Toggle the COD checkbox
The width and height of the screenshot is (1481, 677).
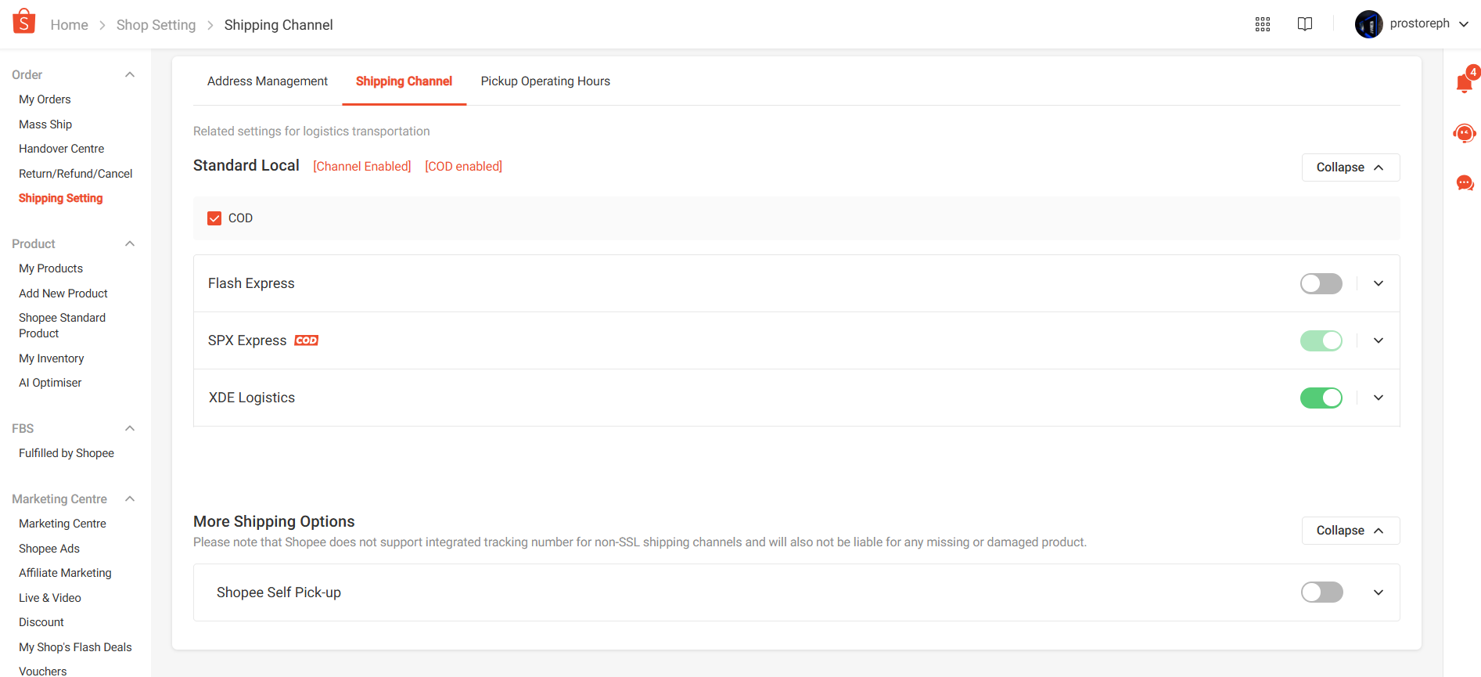[214, 218]
